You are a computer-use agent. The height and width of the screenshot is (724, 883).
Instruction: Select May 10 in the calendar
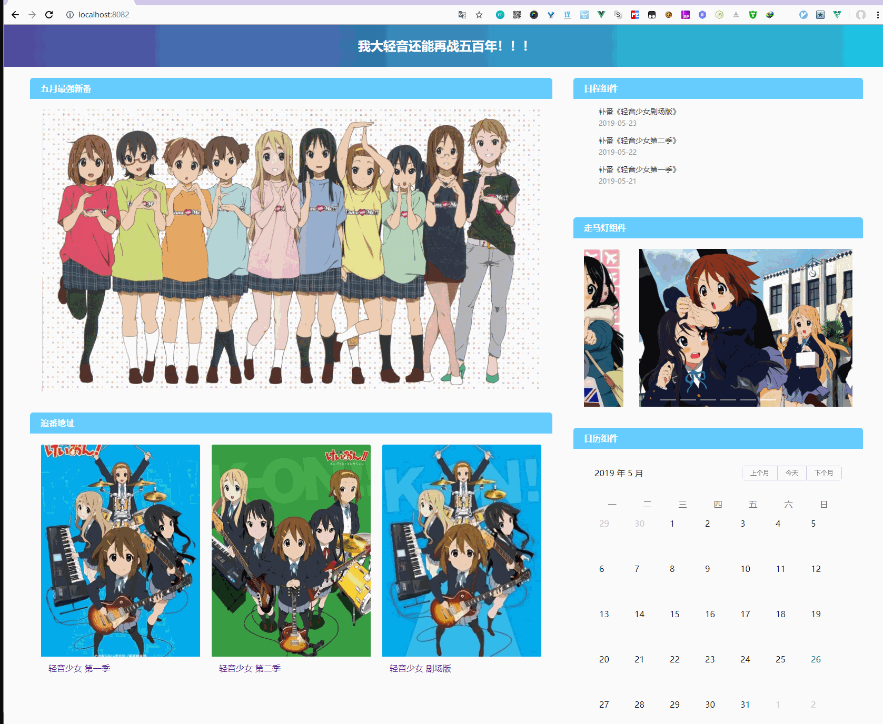point(745,569)
